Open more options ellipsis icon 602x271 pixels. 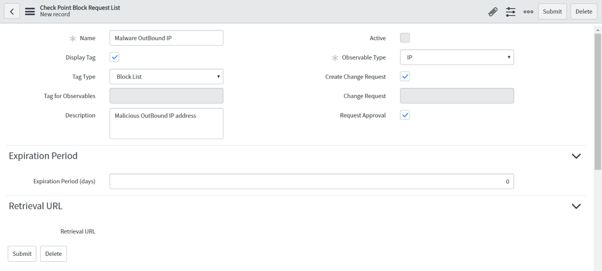(x=528, y=12)
